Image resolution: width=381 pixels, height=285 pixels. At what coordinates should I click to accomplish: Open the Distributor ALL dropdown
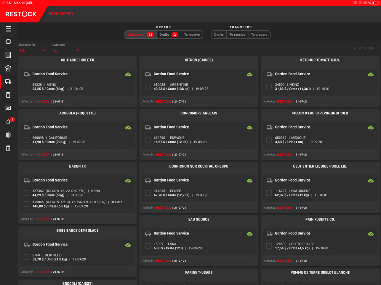[x=32, y=50]
